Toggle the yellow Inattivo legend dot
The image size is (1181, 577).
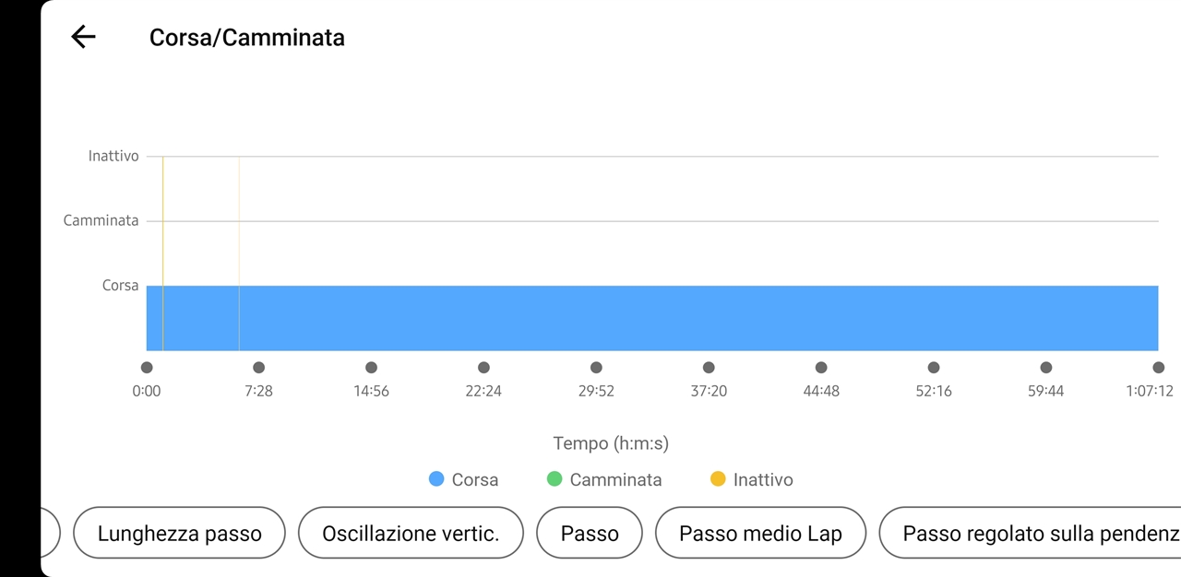pyautogui.click(x=718, y=478)
